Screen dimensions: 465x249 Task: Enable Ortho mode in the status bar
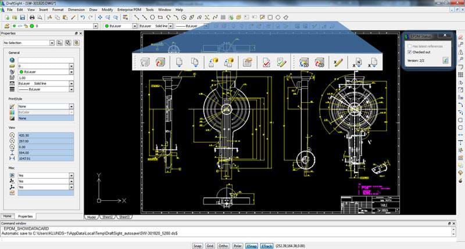click(x=223, y=246)
